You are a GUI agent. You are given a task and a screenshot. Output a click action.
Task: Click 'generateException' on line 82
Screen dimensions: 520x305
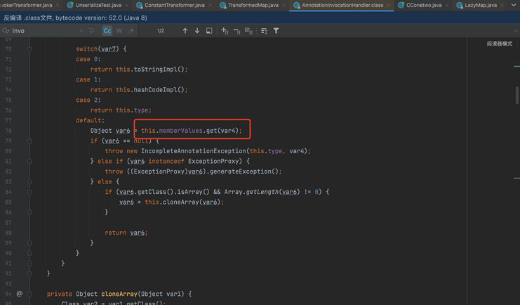241,171
